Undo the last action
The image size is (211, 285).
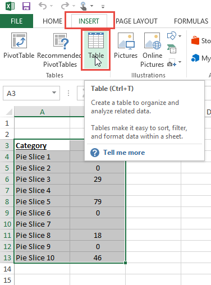pos(43,6)
